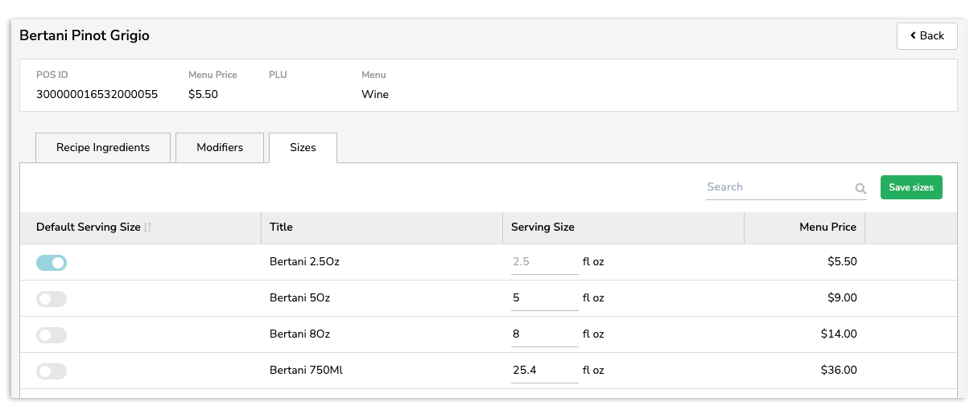Click the Back button
This screenshot has width=978, height=418.
point(926,36)
